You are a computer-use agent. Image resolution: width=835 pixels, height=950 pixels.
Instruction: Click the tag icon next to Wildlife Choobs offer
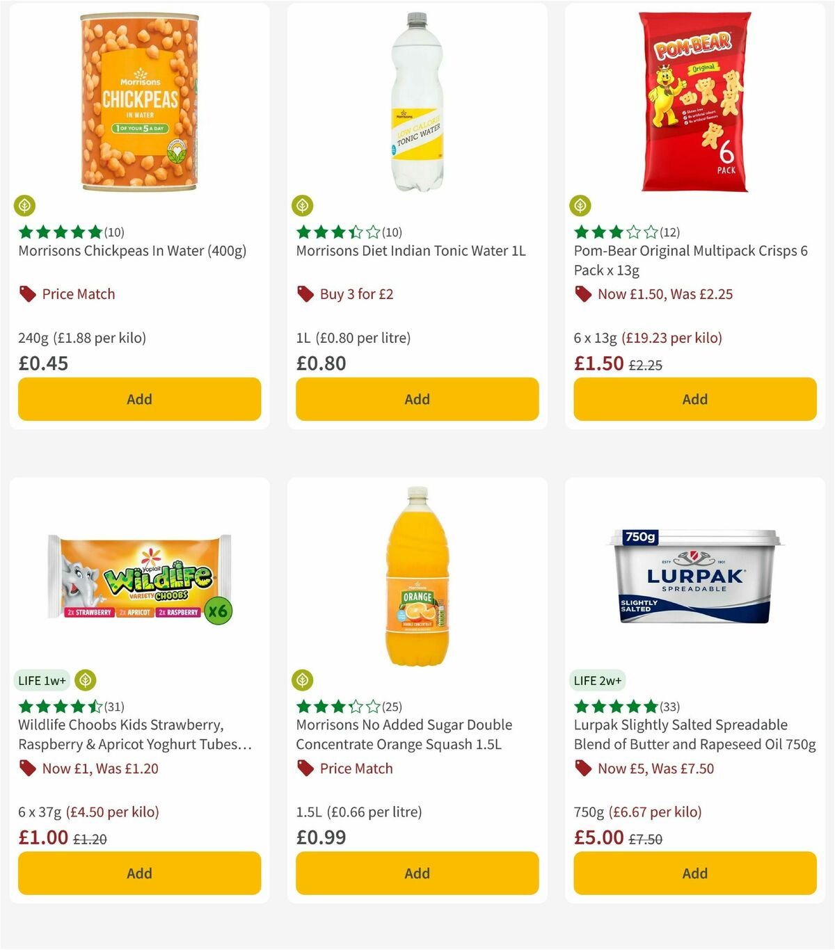26,768
